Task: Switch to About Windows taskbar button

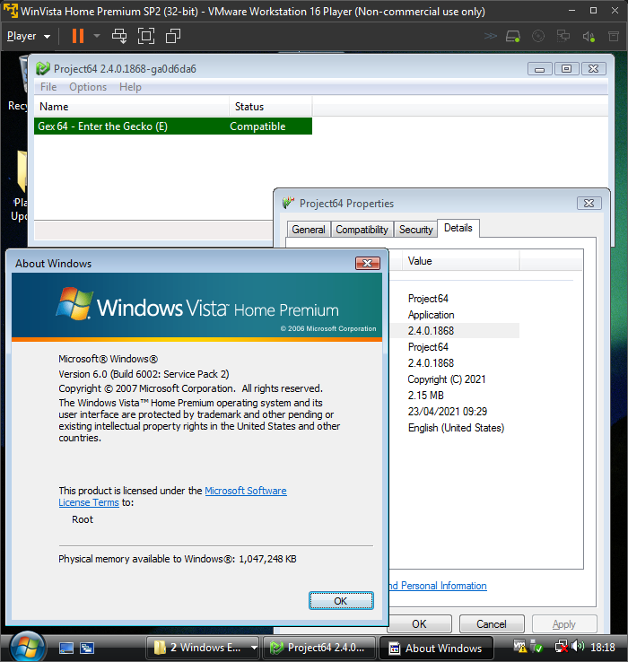Action: pos(436,648)
